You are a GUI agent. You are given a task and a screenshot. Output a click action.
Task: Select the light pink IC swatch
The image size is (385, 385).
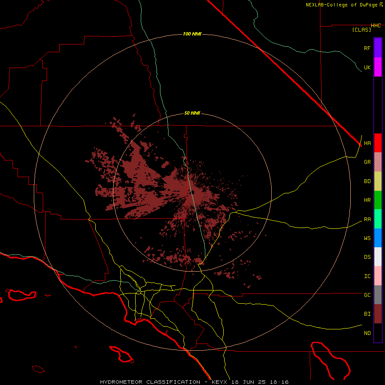(378, 276)
